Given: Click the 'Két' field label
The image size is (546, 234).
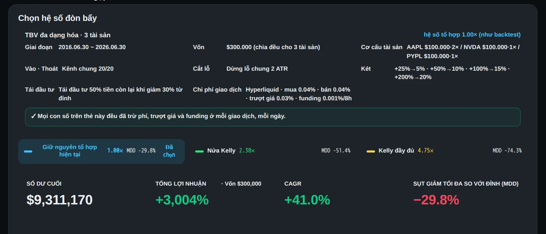Looking at the screenshot, I should tap(366, 69).
